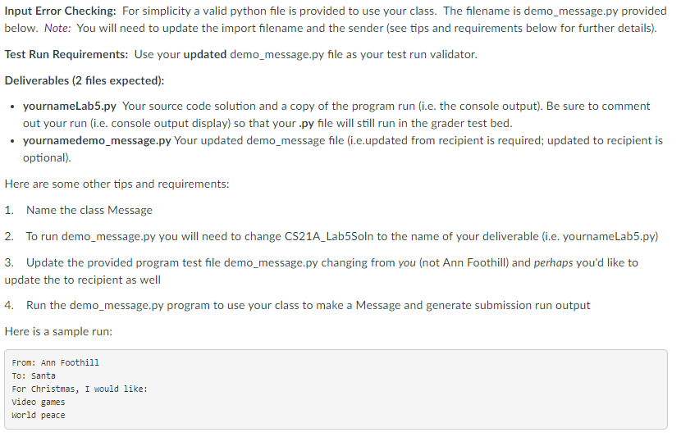The width and height of the screenshot is (681, 446).
Task: Click the 'To: Santa' output line
Action: (34, 375)
